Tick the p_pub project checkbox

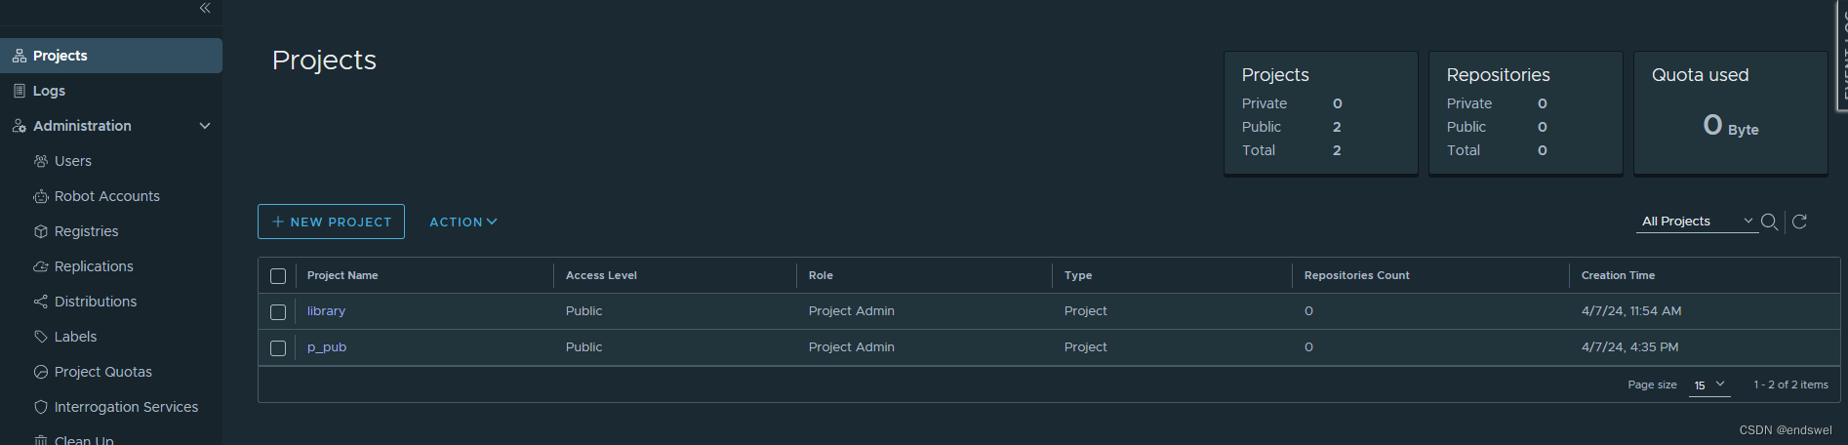point(278,348)
